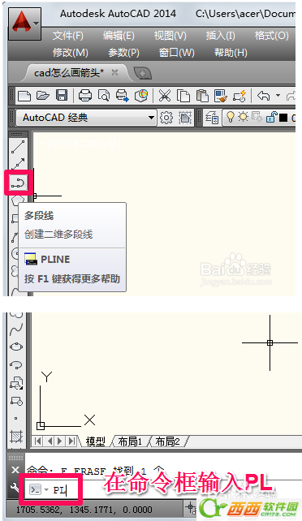Expand the undo history dropdown arrow
Screen dimensions: 302x521
278,96
